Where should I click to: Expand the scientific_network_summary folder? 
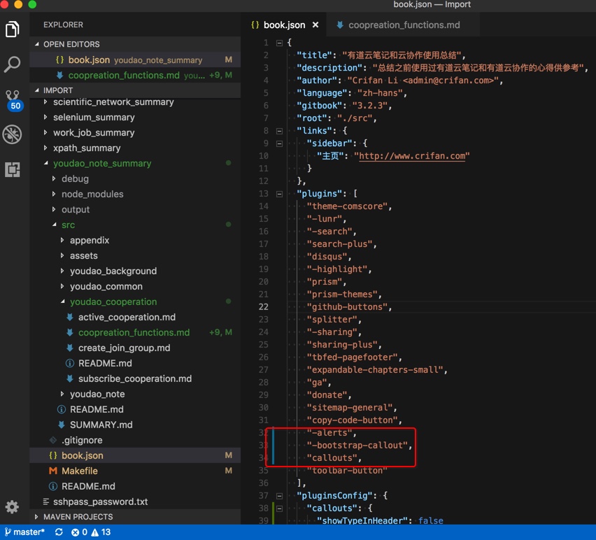[x=135, y=102]
